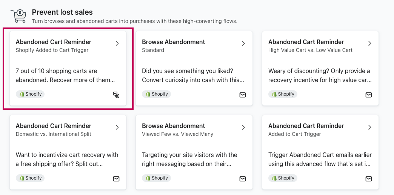Click the email and SMS icon on Shopify Added to Cart Trigger card

point(116,95)
